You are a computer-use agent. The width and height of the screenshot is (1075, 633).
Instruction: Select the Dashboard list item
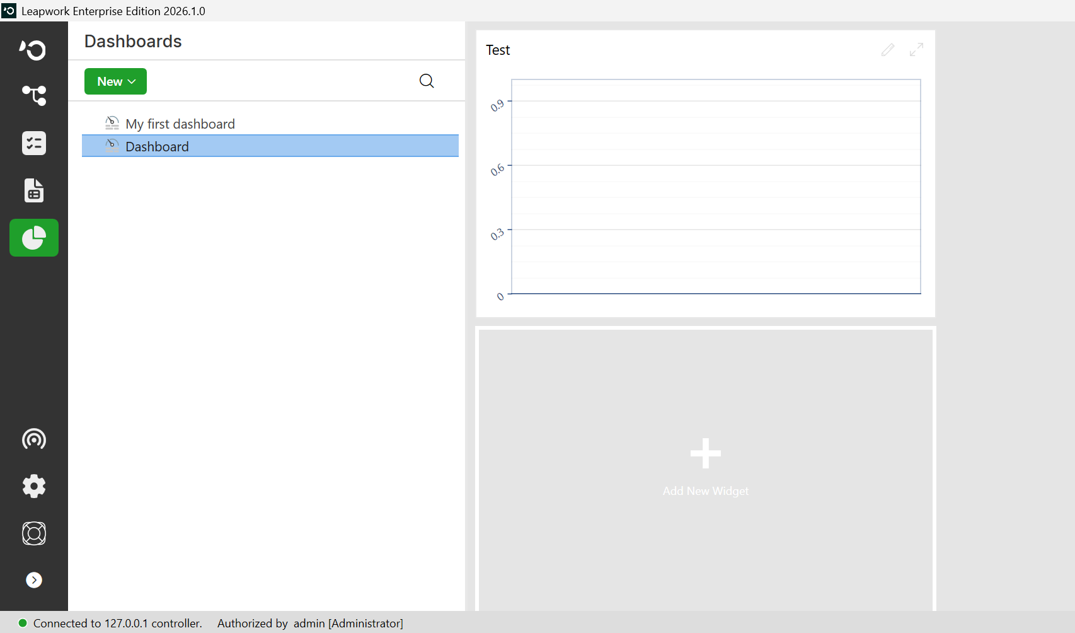pyautogui.click(x=270, y=146)
